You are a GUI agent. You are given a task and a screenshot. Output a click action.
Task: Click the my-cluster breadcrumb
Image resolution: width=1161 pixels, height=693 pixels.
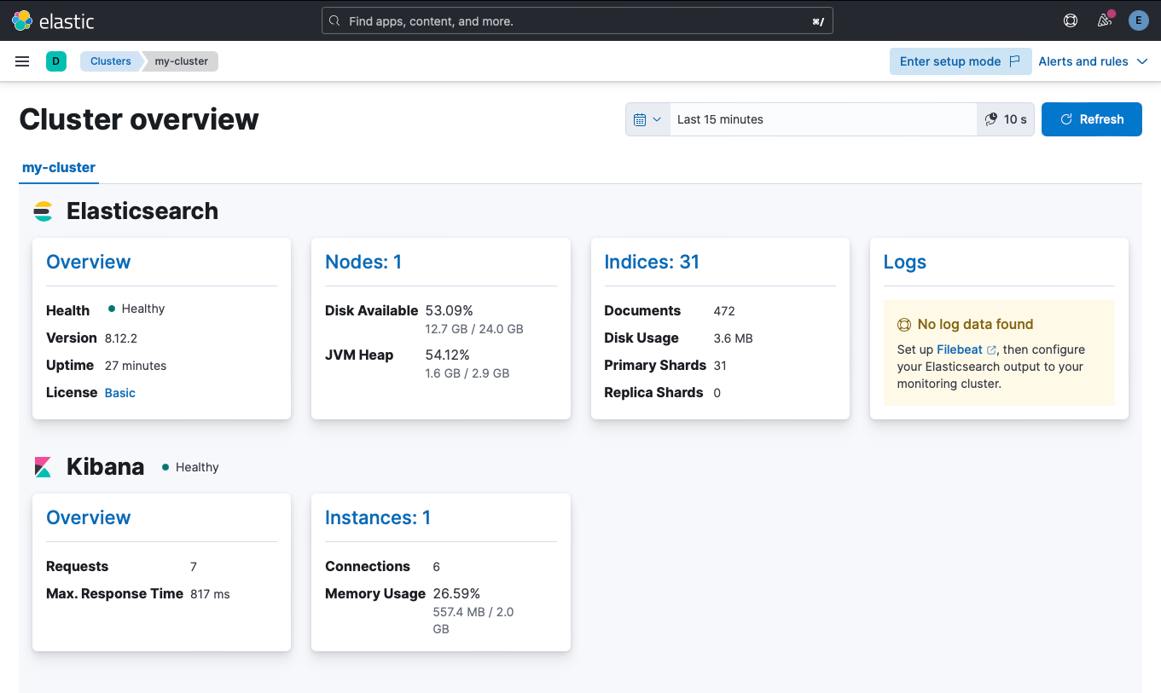(182, 61)
